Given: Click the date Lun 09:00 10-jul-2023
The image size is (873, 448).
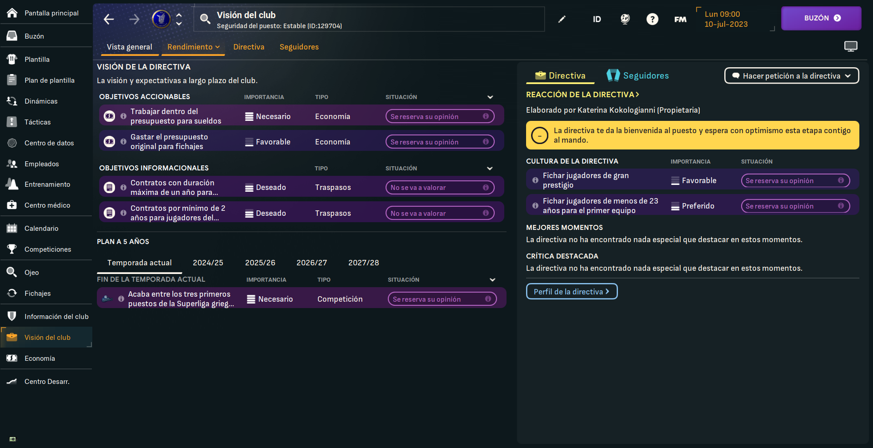Looking at the screenshot, I should click(x=726, y=19).
